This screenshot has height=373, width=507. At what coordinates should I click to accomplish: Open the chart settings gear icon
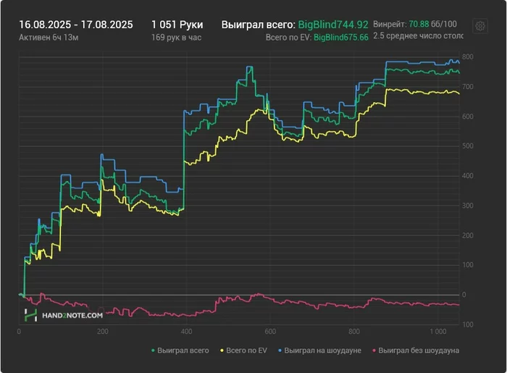click(480, 26)
